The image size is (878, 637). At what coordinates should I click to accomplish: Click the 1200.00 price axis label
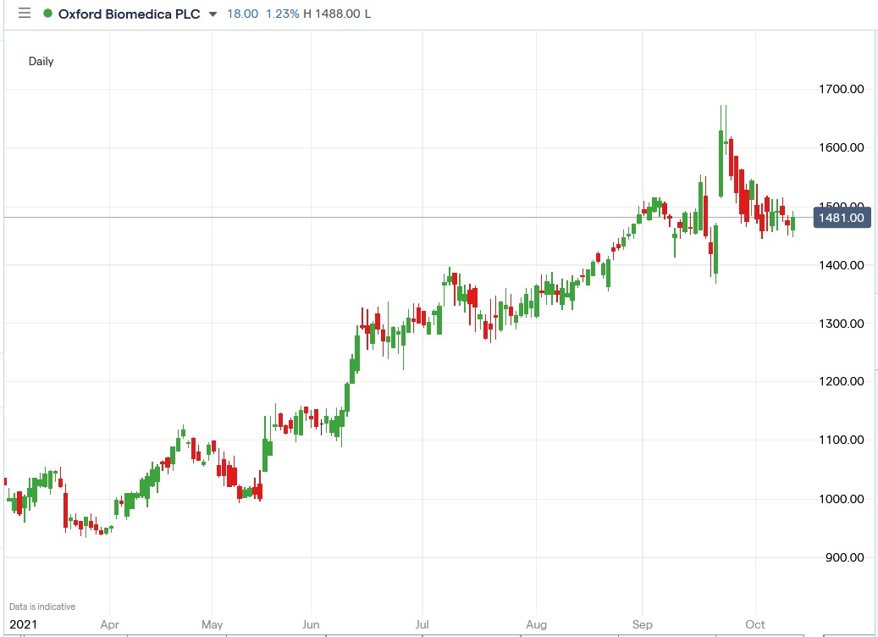(841, 381)
